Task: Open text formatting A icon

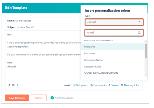Action: click(9, 85)
